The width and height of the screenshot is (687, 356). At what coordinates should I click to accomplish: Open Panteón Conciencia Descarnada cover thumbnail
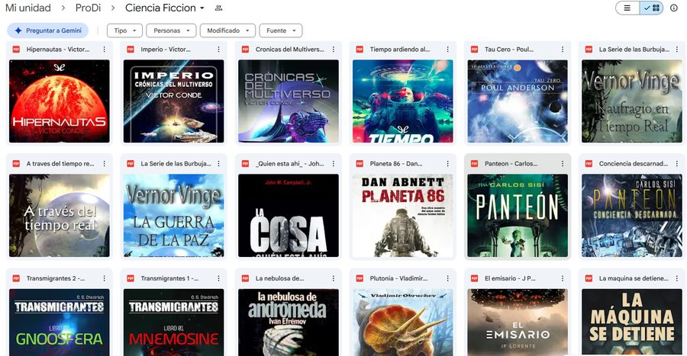pos(632,216)
